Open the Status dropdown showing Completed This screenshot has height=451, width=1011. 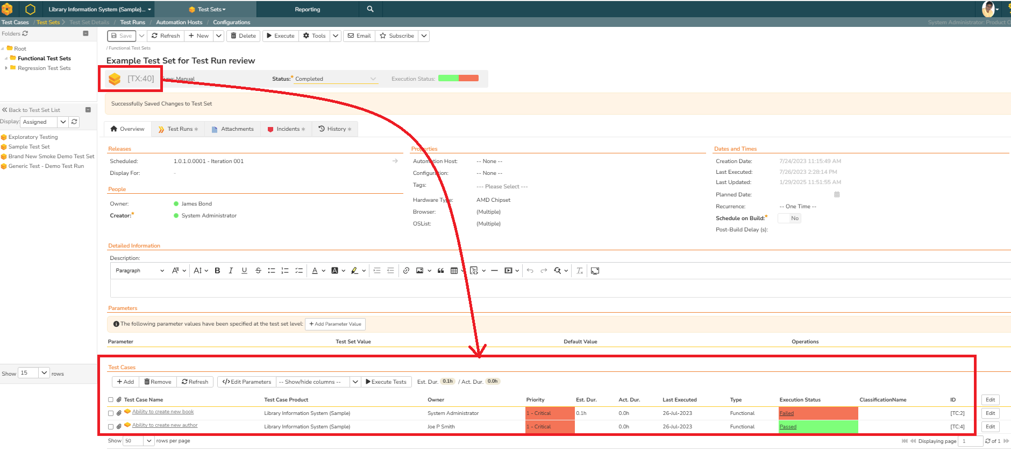(336, 79)
